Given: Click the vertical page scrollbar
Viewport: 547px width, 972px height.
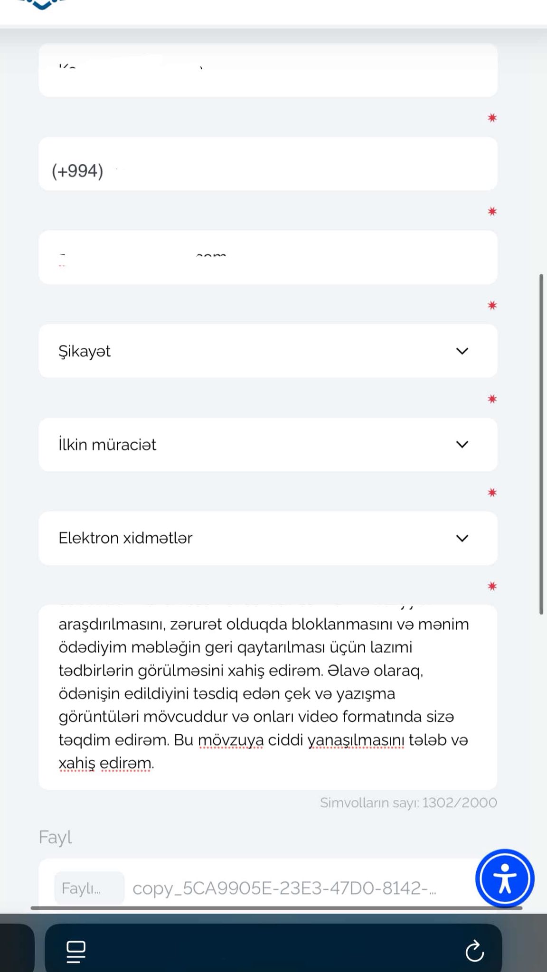Looking at the screenshot, I should 541,444.
